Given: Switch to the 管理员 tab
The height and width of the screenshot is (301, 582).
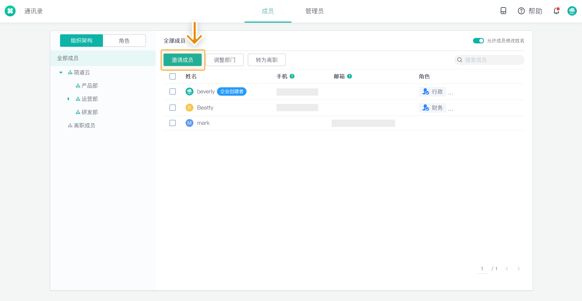Looking at the screenshot, I should click(x=314, y=11).
